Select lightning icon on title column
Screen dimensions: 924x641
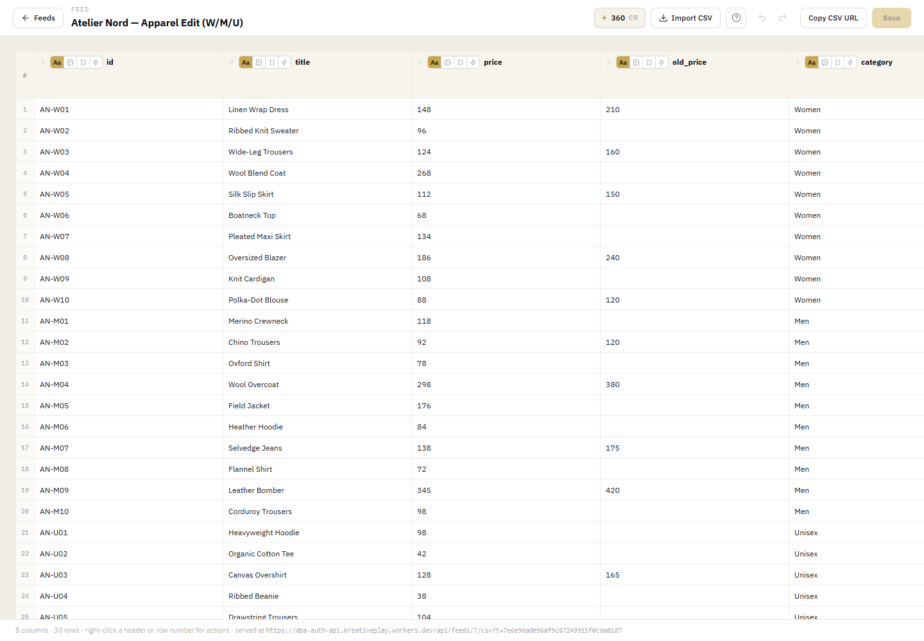tap(284, 62)
